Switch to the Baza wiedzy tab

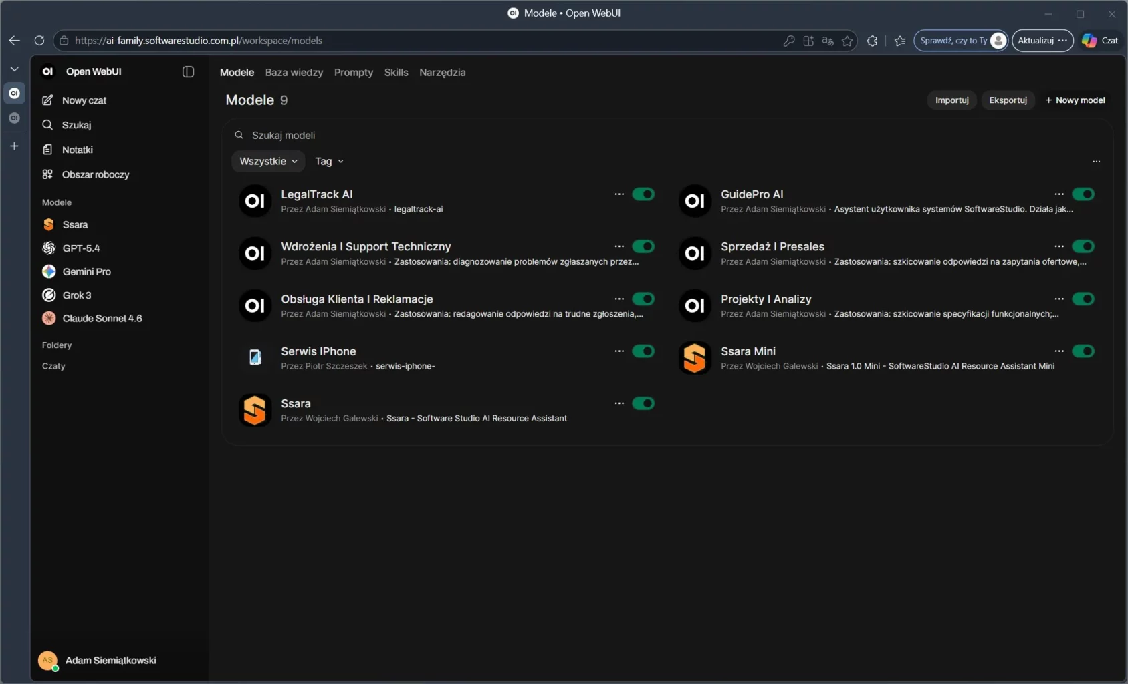294,72
